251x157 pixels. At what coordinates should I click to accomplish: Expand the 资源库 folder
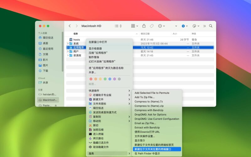[x=68, y=56]
